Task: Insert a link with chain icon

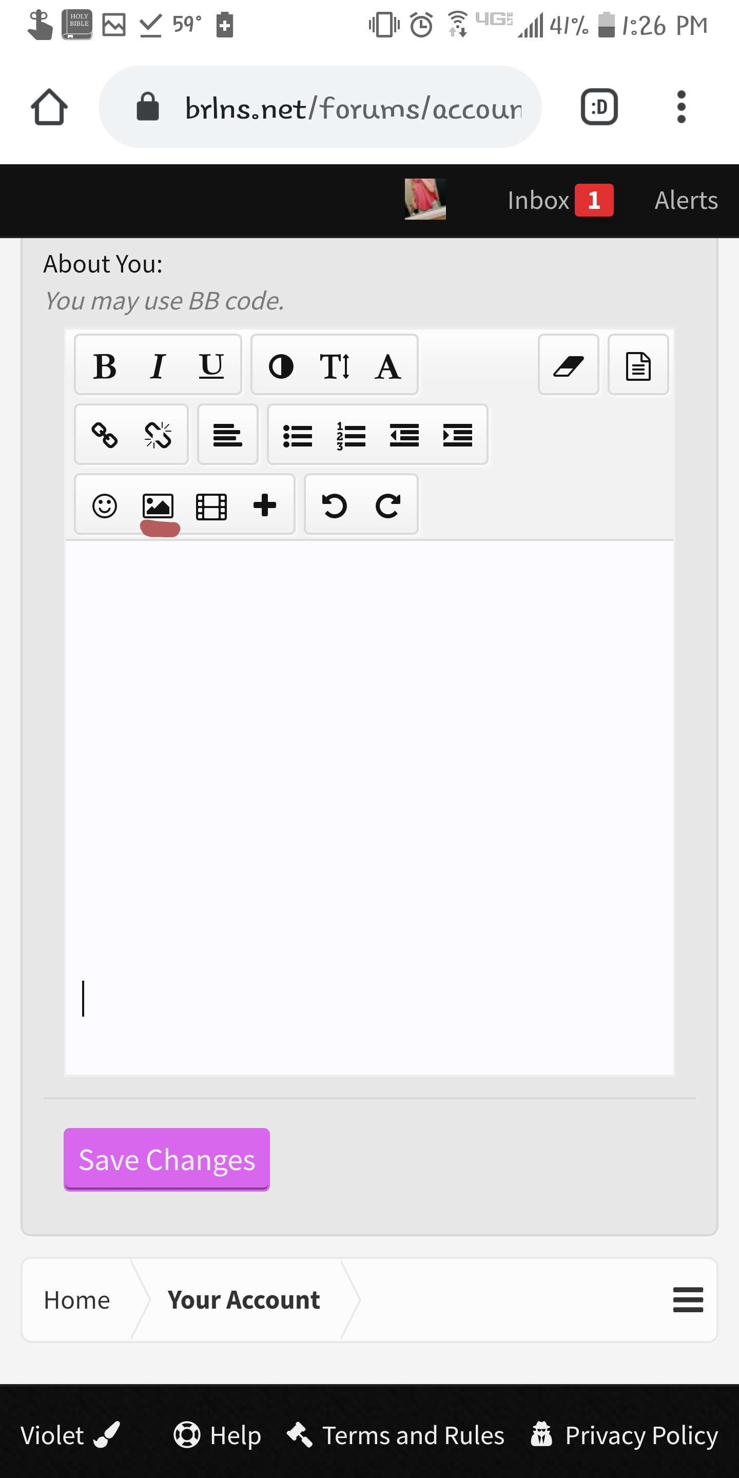Action: [104, 435]
